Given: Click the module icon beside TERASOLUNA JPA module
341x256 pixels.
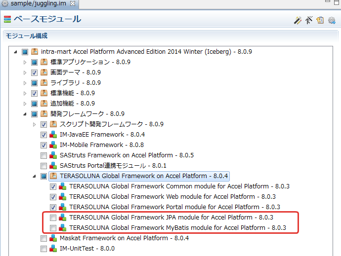Looking at the screenshot, I should tap(63, 218).
